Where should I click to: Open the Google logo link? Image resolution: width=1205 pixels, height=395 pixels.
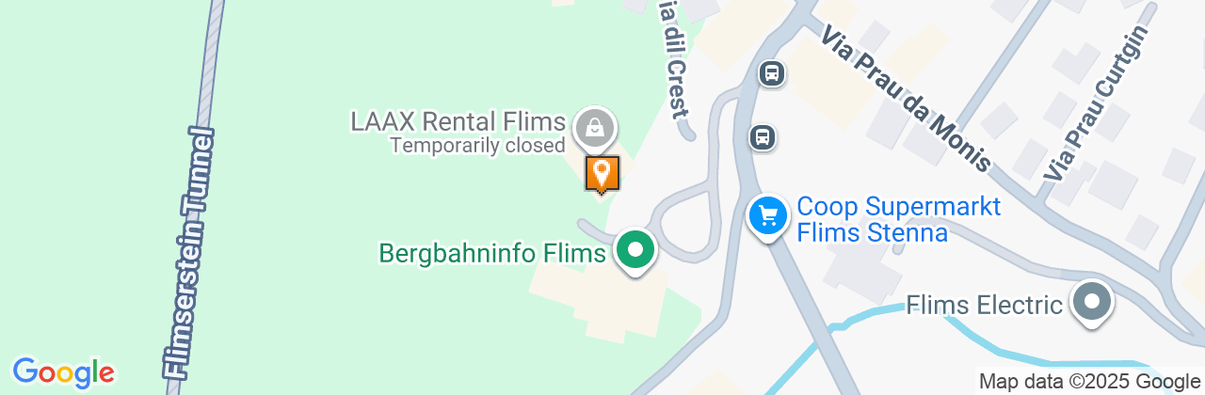tap(63, 372)
